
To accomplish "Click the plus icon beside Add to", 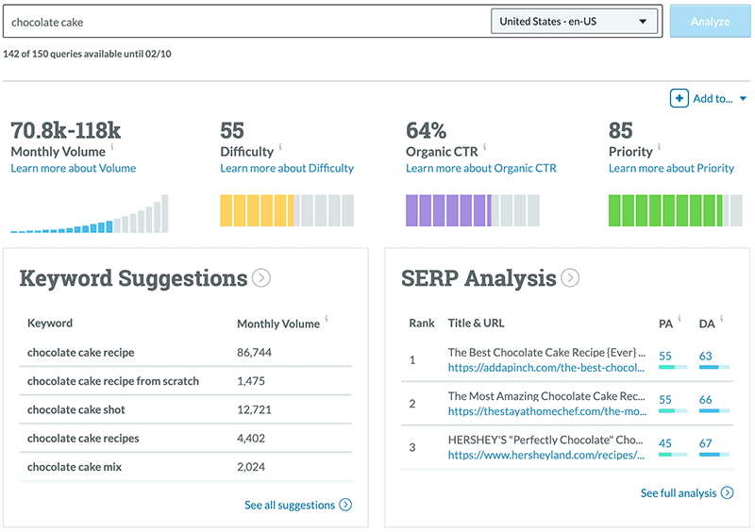I will (679, 99).
